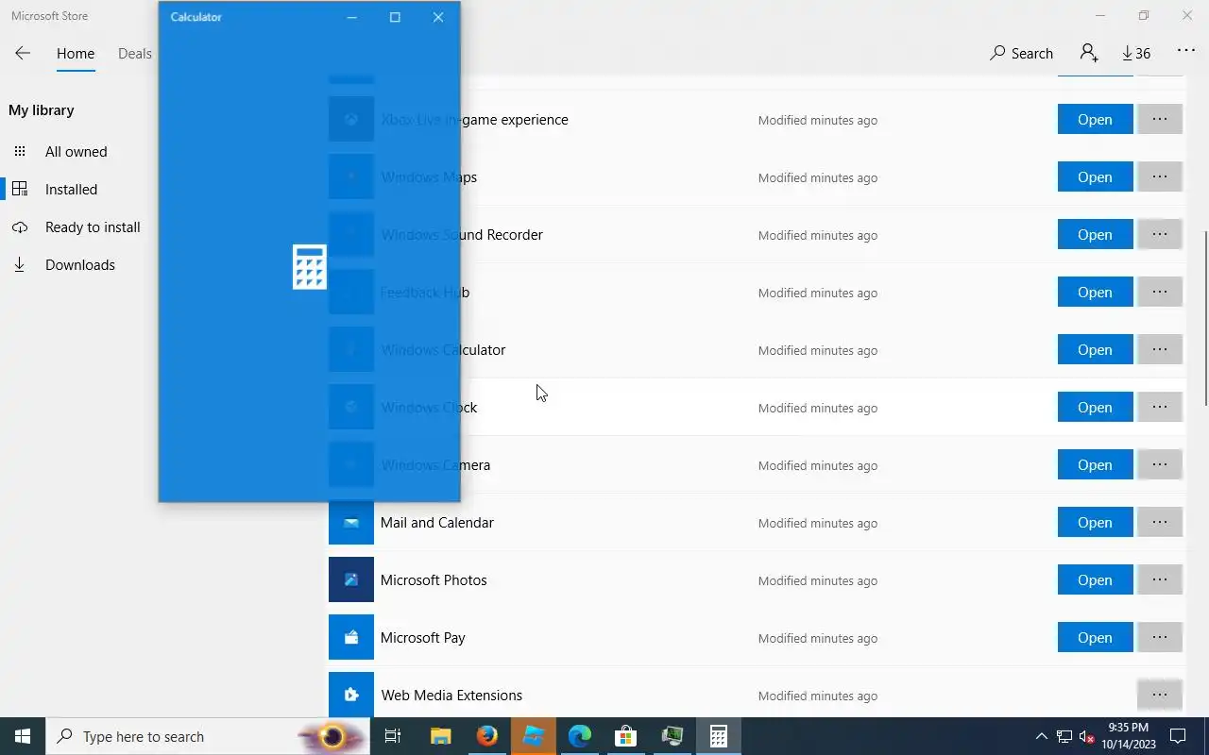
Task: Open File Explorer from the taskbar
Action: pyautogui.click(x=441, y=736)
